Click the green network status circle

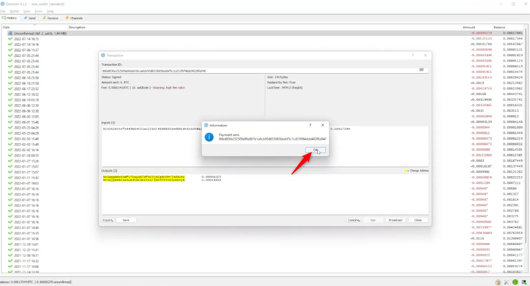click(x=515, y=282)
